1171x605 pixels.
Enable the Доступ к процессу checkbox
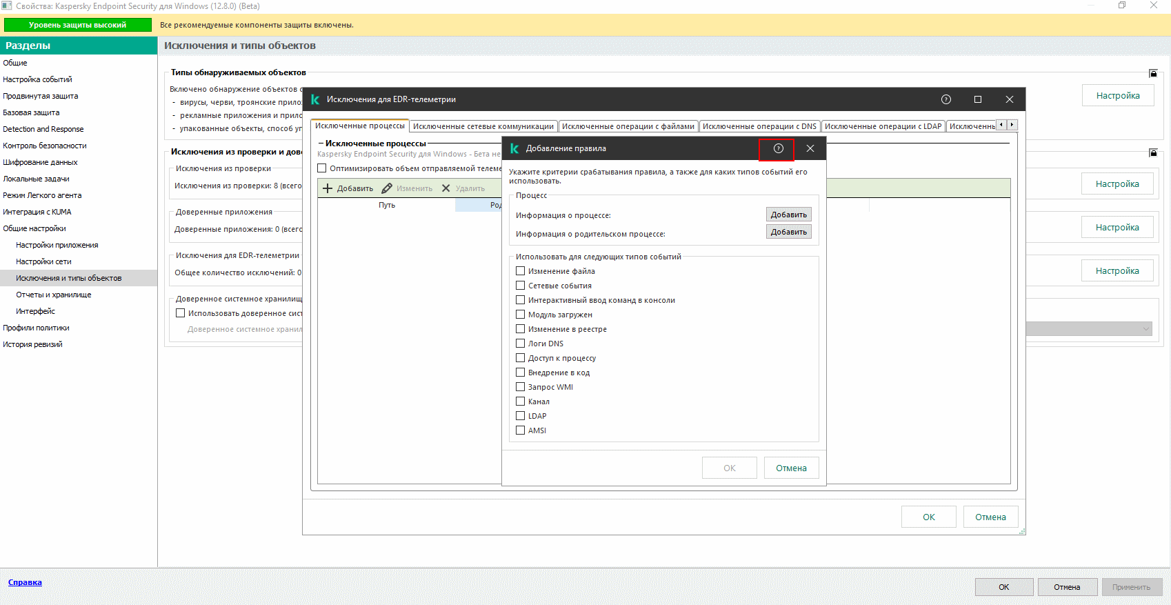(521, 358)
